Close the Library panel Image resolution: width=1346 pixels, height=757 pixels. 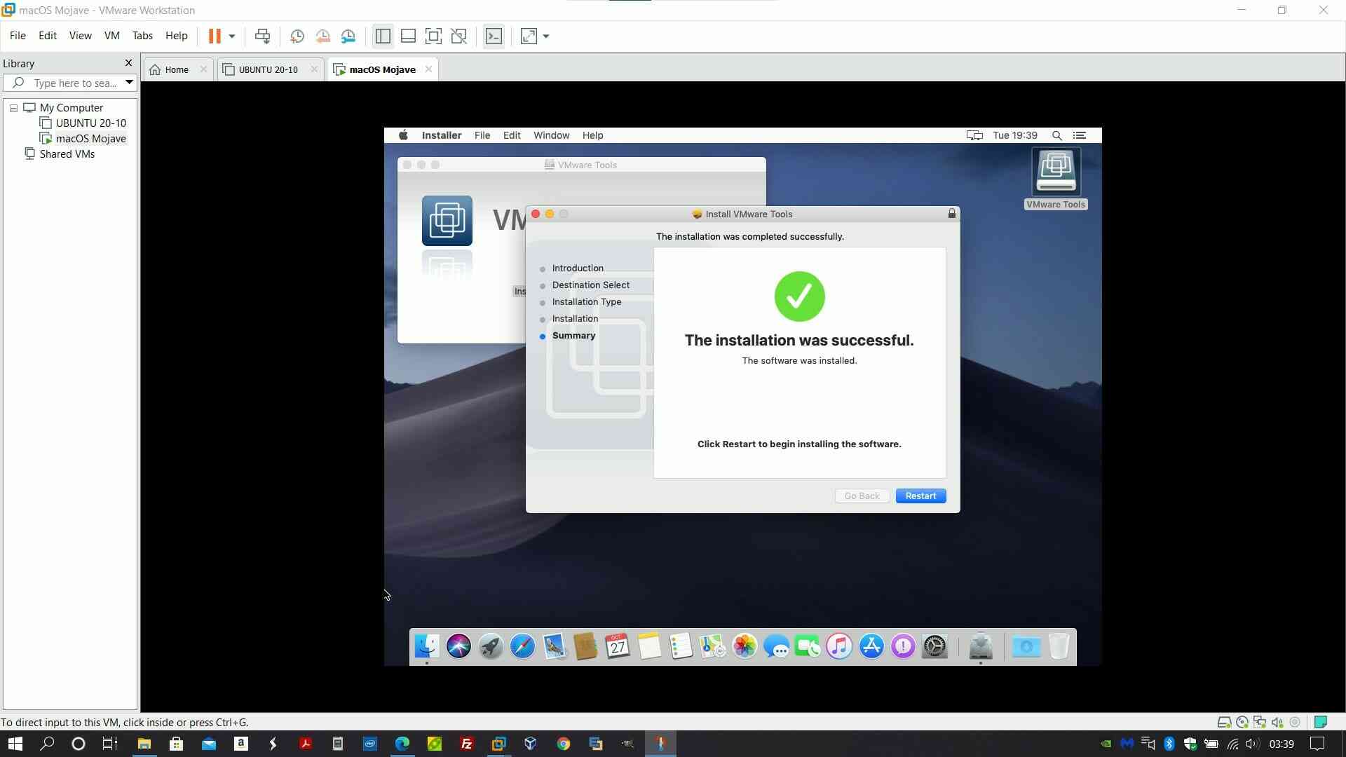128,63
